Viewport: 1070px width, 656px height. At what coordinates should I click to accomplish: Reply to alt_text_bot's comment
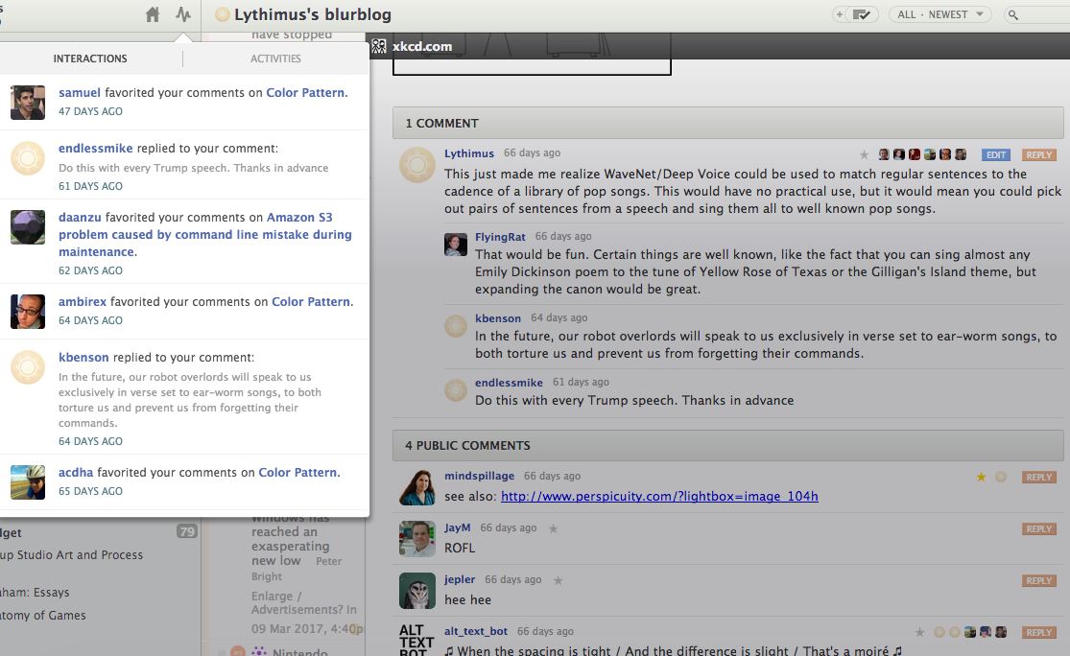click(x=1038, y=633)
